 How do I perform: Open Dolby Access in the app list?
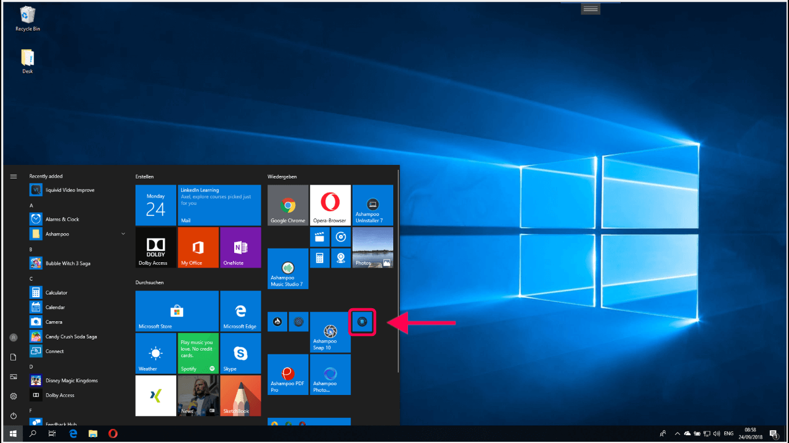(x=78, y=395)
